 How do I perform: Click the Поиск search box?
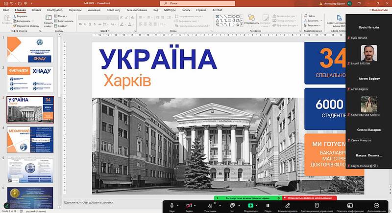(x=196, y=3)
